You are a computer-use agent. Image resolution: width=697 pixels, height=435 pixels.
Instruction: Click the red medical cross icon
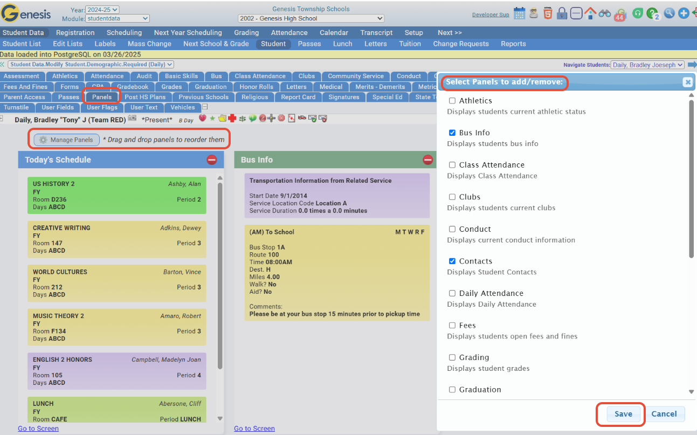click(x=232, y=118)
